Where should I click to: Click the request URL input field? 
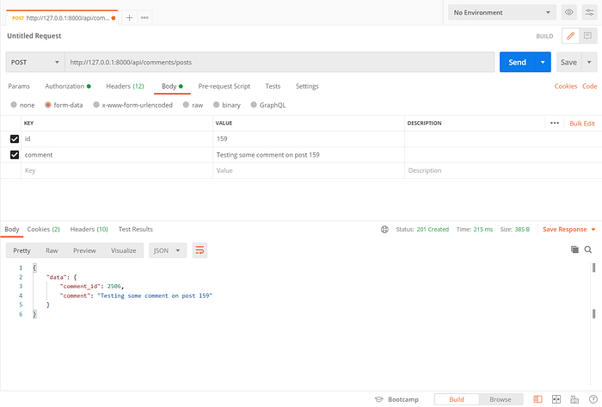click(279, 62)
